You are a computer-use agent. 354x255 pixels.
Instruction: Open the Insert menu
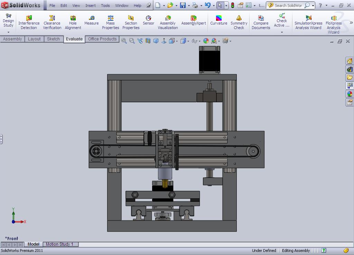point(90,6)
